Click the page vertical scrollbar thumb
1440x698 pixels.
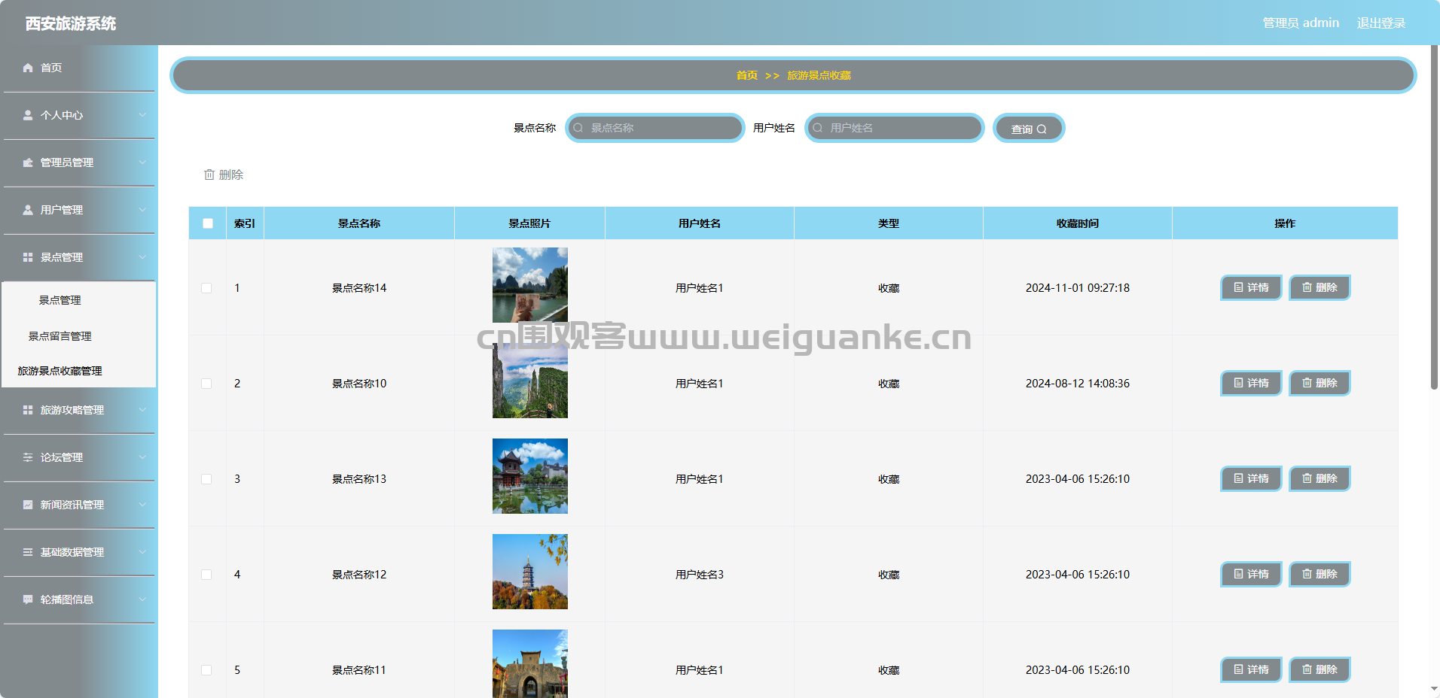pos(1434,218)
